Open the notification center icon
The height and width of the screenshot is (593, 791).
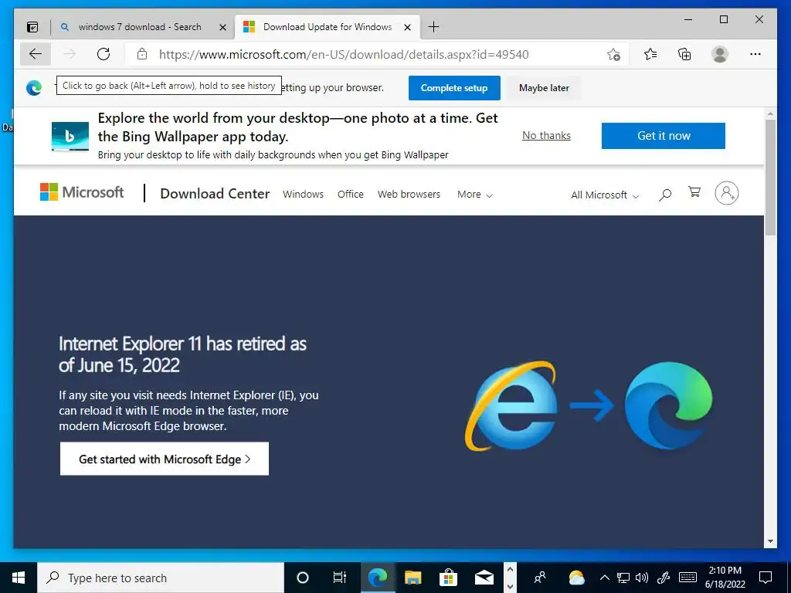coord(766,578)
